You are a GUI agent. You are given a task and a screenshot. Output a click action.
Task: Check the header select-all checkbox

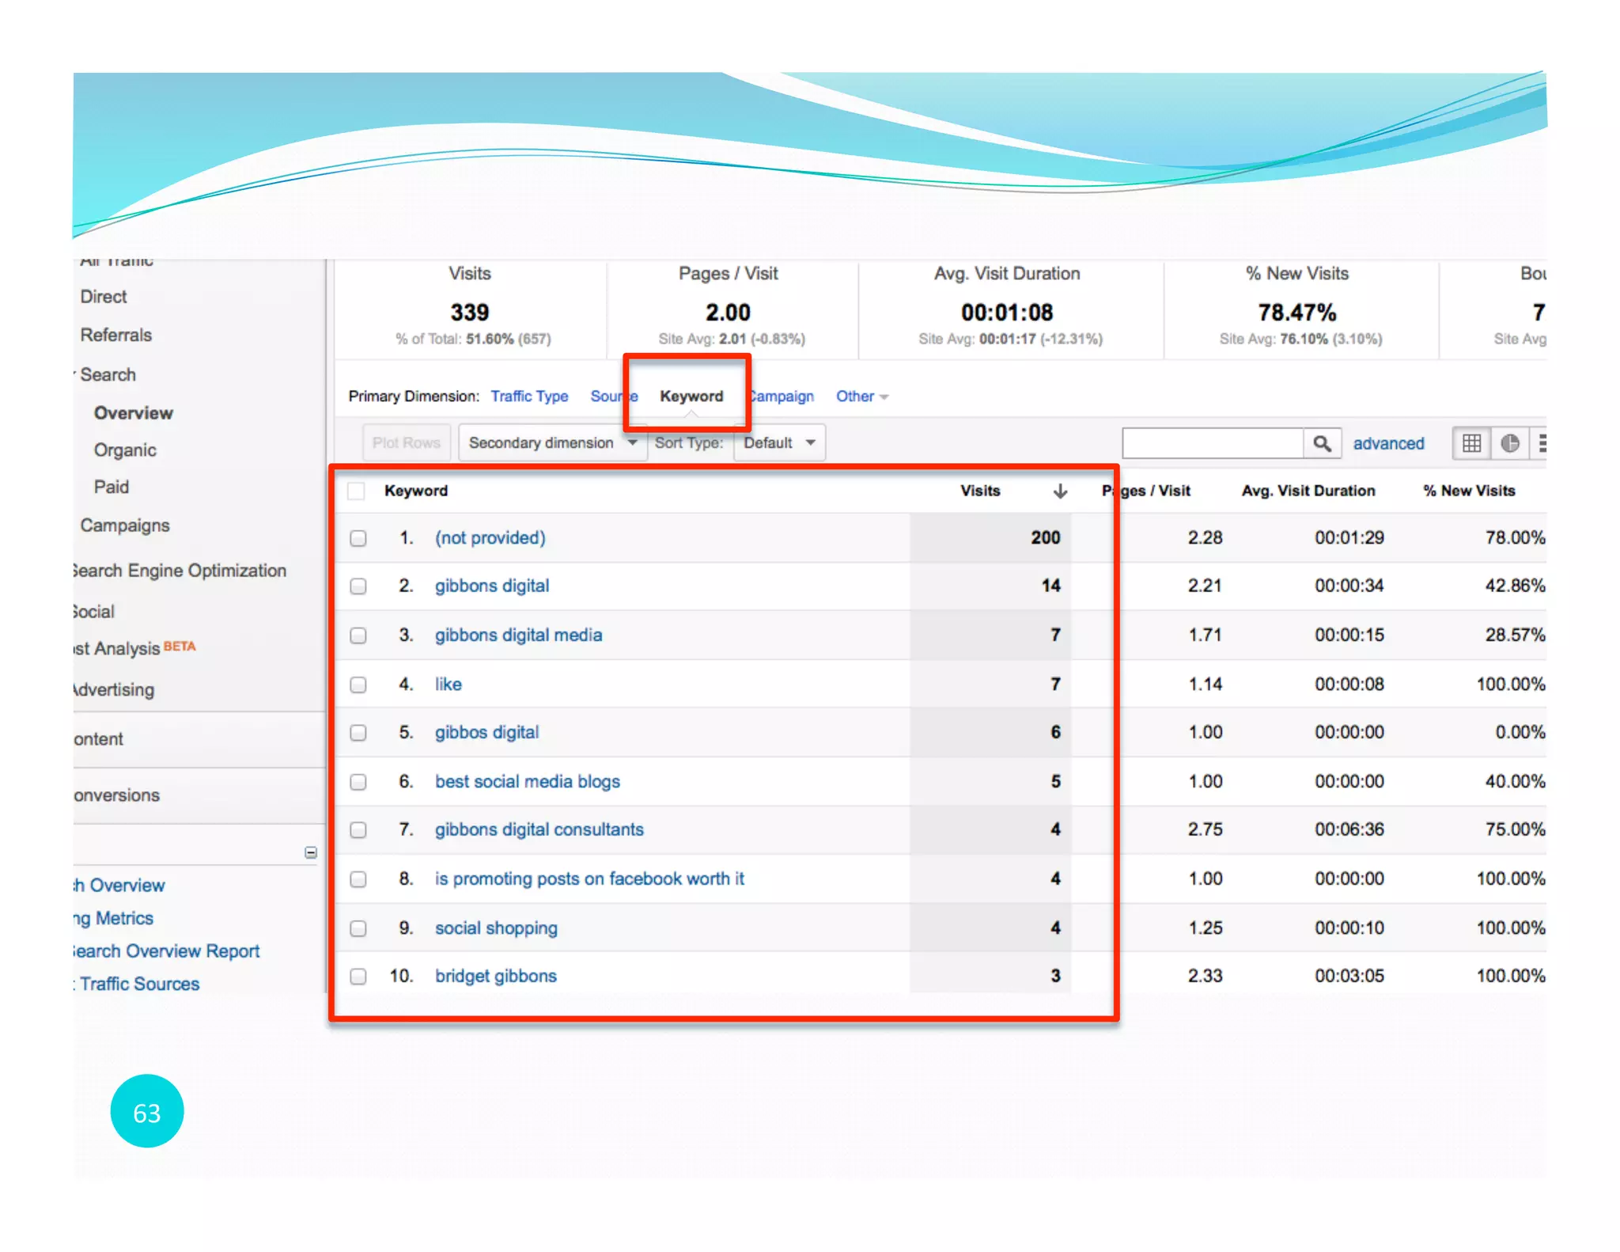356,491
